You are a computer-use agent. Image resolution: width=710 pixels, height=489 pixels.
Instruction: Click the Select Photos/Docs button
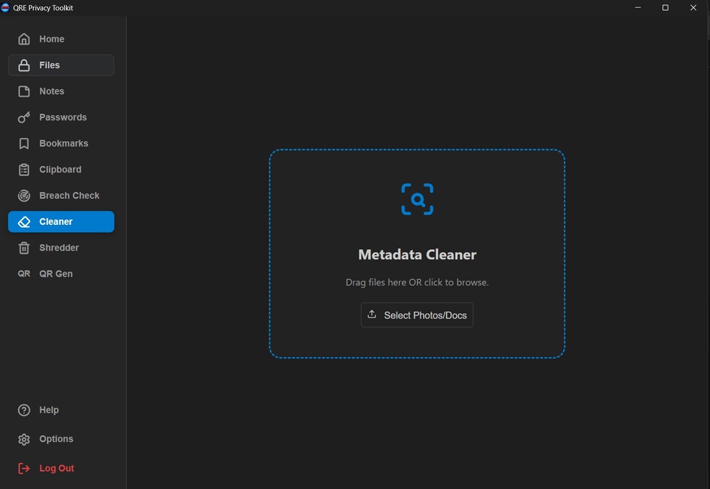417,315
